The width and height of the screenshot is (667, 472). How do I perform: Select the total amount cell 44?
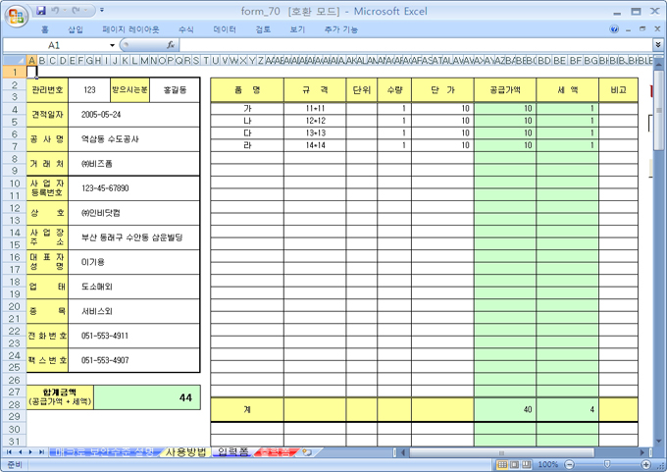(x=147, y=397)
